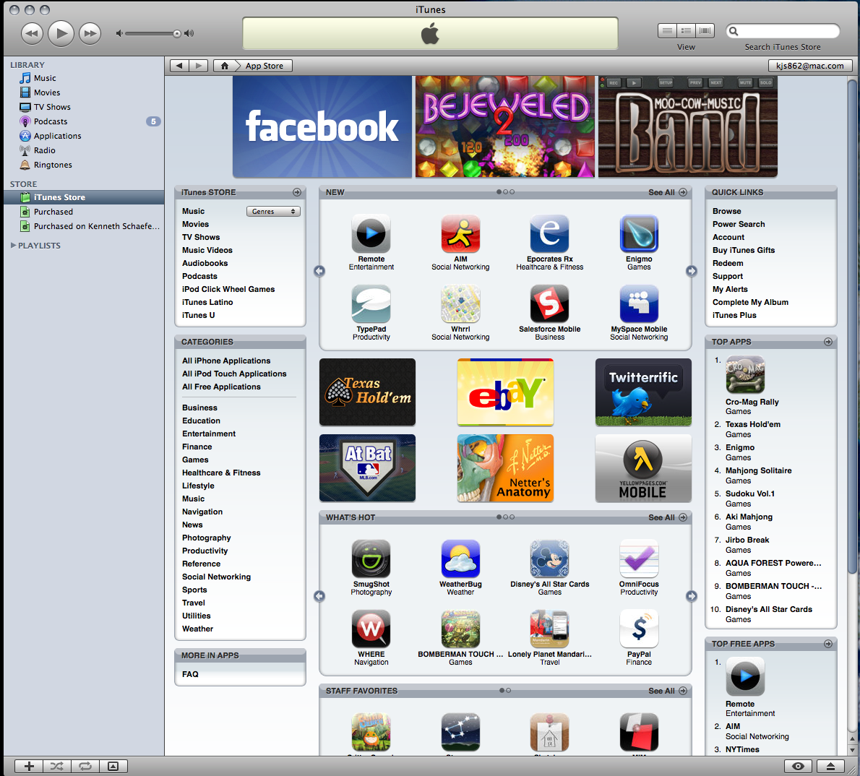Open Disney's All Star Cards icon in What's Hot
Screen dimensions: 860x776
[x=549, y=559]
